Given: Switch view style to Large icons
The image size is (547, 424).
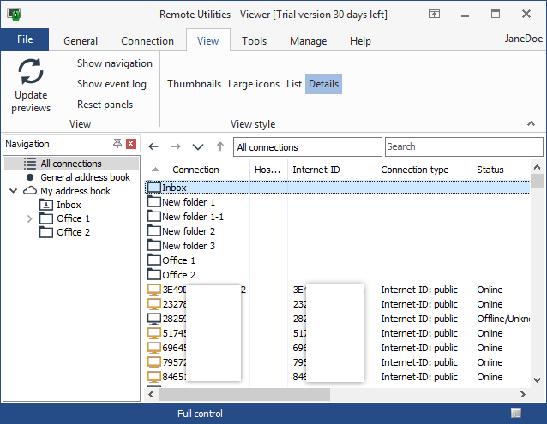Looking at the screenshot, I should click(254, 84).
